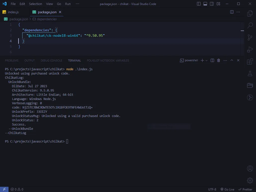Close the terminal panel
This screenshot has height=192, width=256.
pyautogui.click(x=238, y=60)
